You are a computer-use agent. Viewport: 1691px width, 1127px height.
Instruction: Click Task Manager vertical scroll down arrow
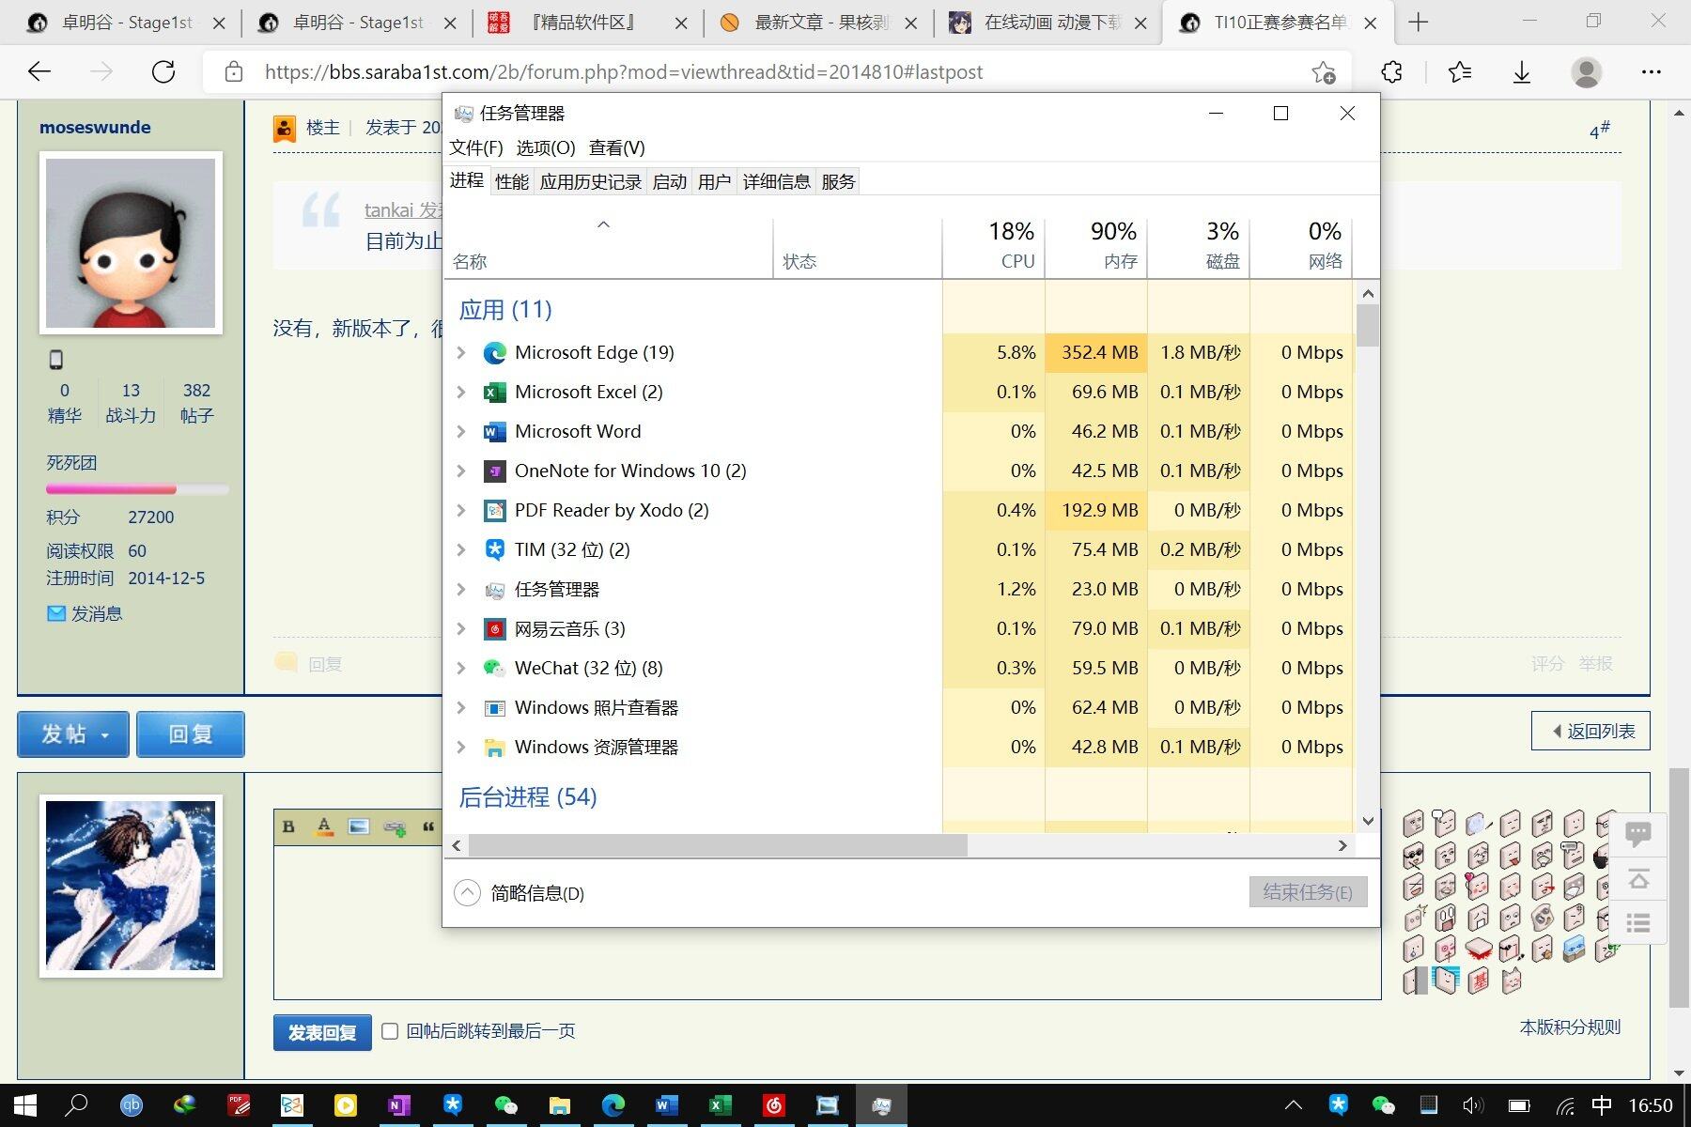coord(1368,821)
